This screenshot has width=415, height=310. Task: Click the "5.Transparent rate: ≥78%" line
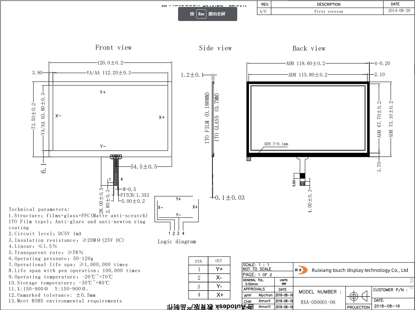[46, 253]
